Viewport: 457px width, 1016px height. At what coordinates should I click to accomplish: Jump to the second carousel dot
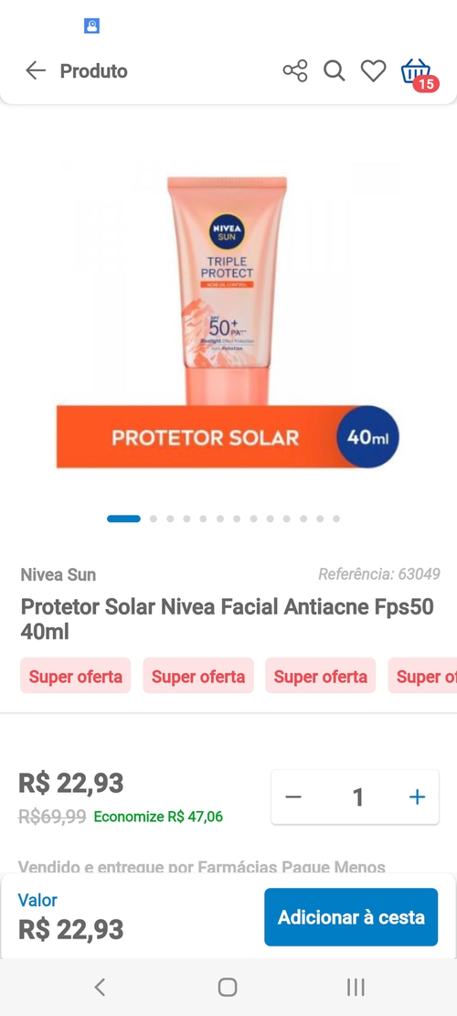154,519
